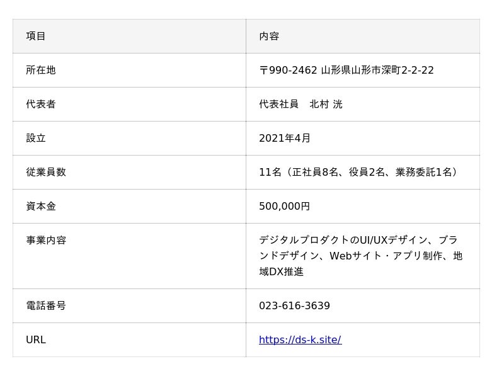This screenshot has width=504, height=376.
Task: Click the 023-616-3639 phone number
Action: [x=294, y=305]
